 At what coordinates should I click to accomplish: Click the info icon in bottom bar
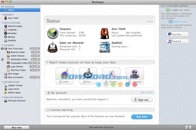click(x=188, y=127)
